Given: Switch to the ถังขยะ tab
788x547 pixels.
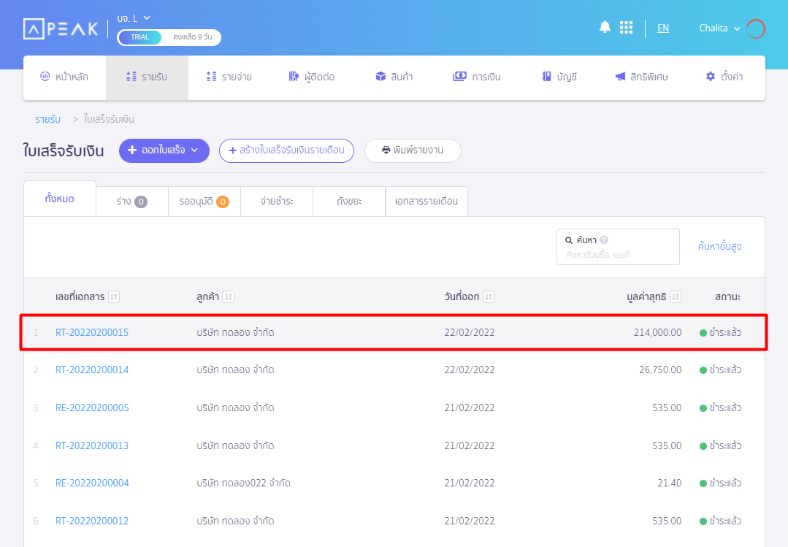Looking at the screenshot, I should [349, 202].
